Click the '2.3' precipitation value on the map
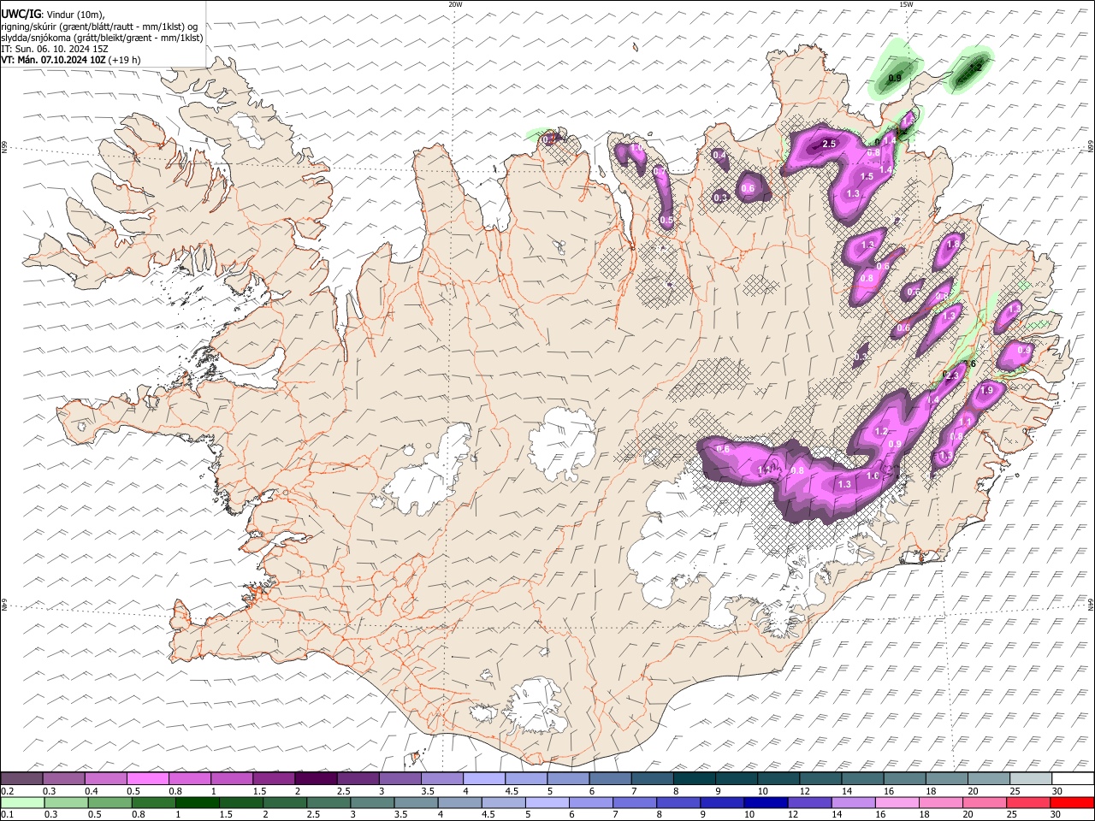 [x=951, y=375]
